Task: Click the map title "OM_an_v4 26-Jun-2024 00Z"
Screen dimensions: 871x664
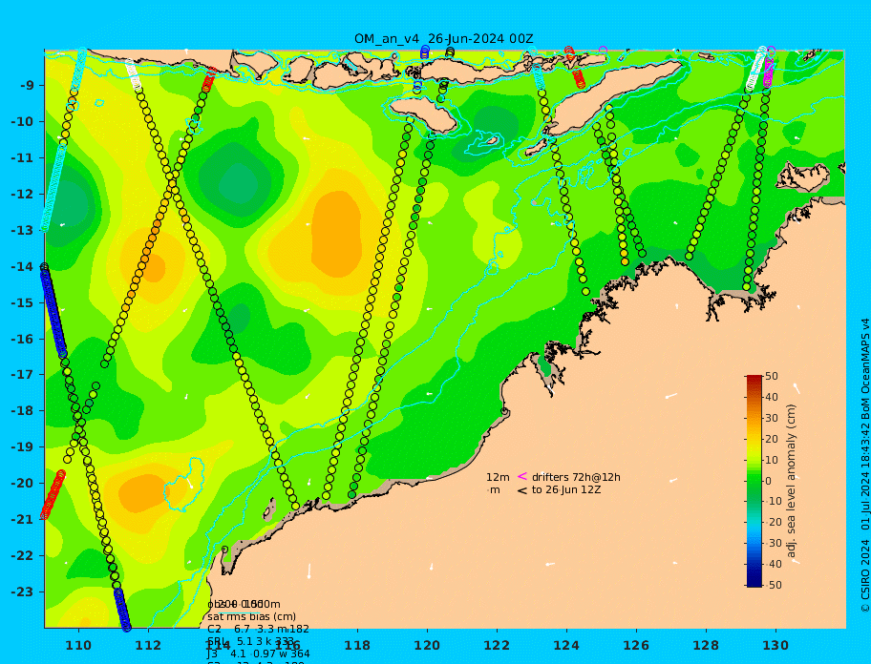Action: tap(443, 39)
